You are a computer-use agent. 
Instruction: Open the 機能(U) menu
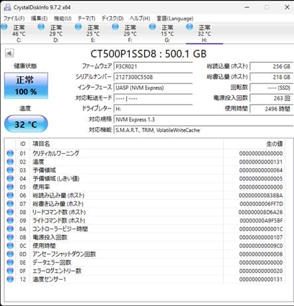(62, 19)
